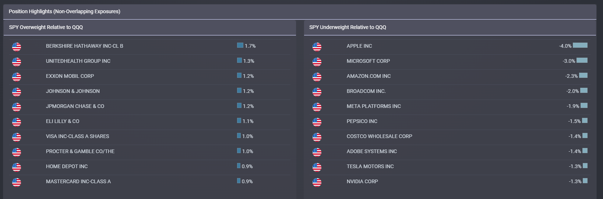Click Apple's -4.0% underweight bar
This screenshot has height=199, width=603.
[580, 45]
